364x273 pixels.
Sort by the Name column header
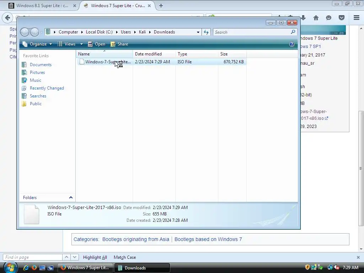[105, 54]
